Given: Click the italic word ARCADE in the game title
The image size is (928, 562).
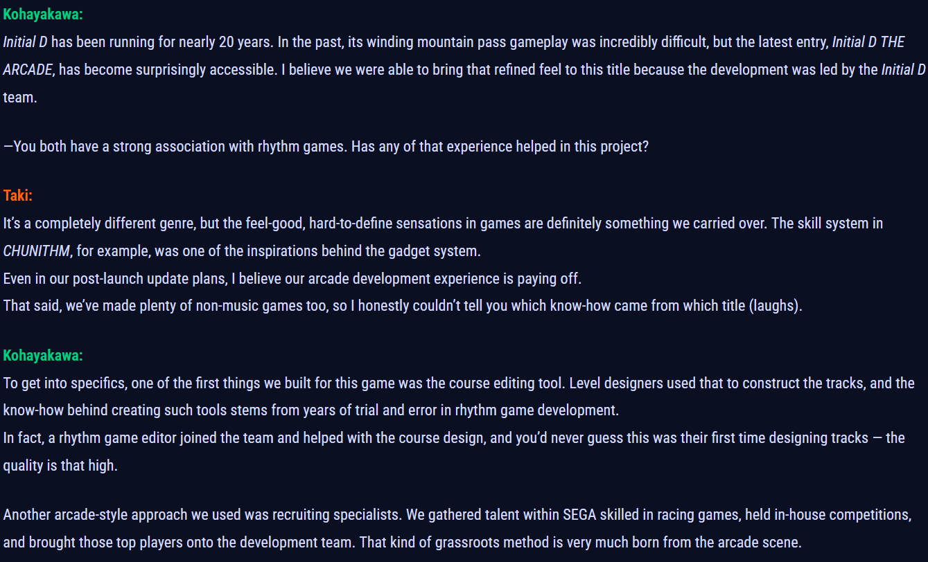Looking at the screenshot, I should point(28,70).
